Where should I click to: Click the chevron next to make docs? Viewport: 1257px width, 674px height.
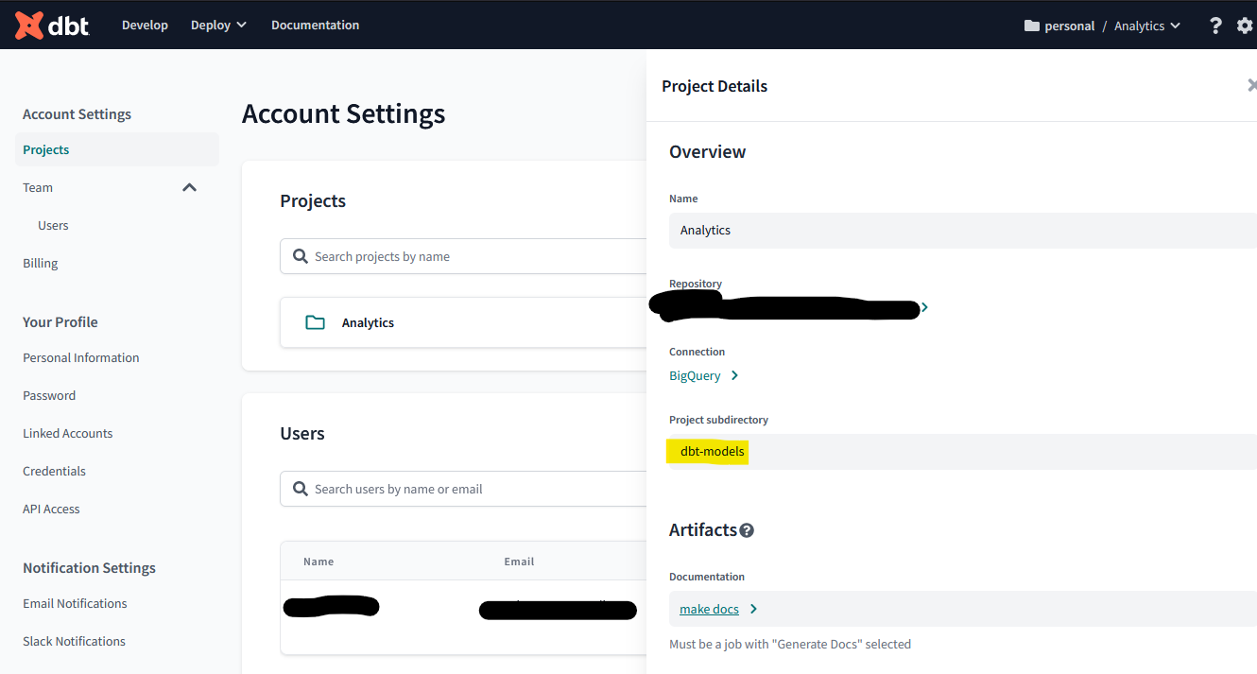pos(753,609)
